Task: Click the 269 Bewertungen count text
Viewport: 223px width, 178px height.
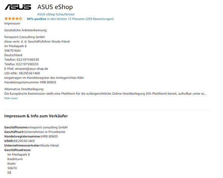Action: (99, 19)
